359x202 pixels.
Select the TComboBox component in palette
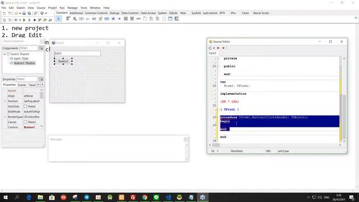132,19
